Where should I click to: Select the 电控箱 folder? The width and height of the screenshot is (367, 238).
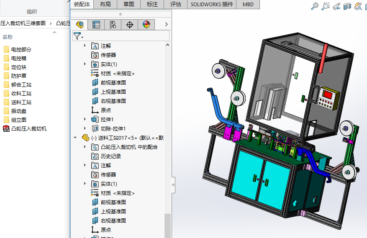[18, 59]
